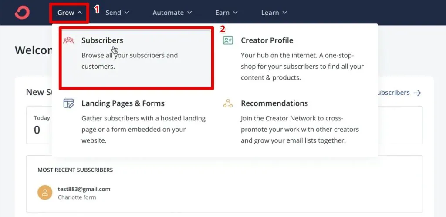Click the Creator Profile card icon
Viewport: 446px width, 217px height.
coord(228,40)
